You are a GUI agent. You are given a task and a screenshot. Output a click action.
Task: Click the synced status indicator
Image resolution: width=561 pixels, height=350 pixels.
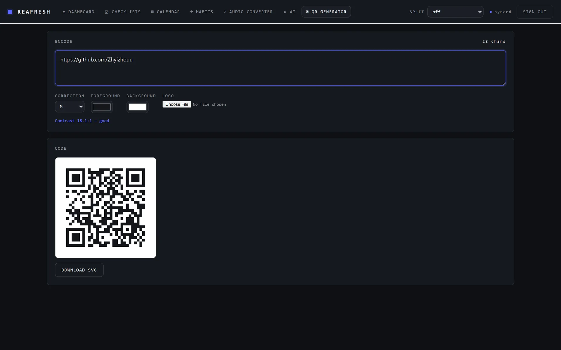[501, 12]
